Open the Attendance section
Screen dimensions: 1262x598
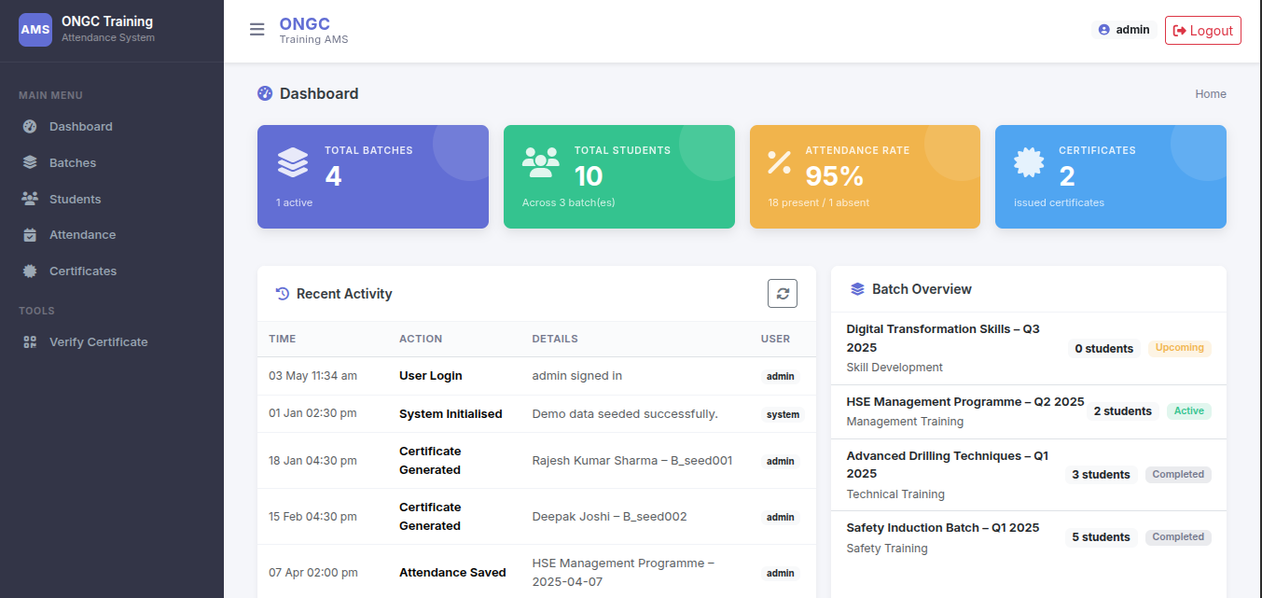tap(112, 235)
